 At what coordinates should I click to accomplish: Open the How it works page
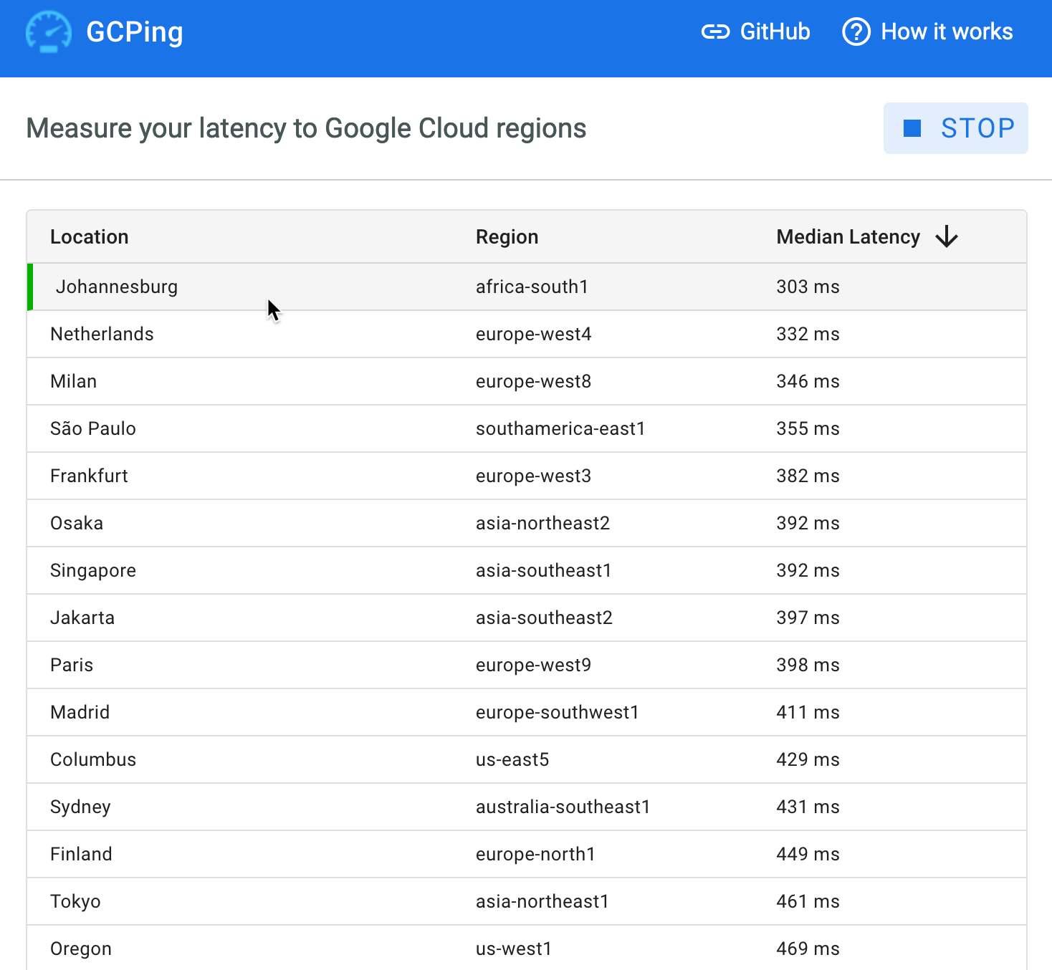click(x=928, y=32)
